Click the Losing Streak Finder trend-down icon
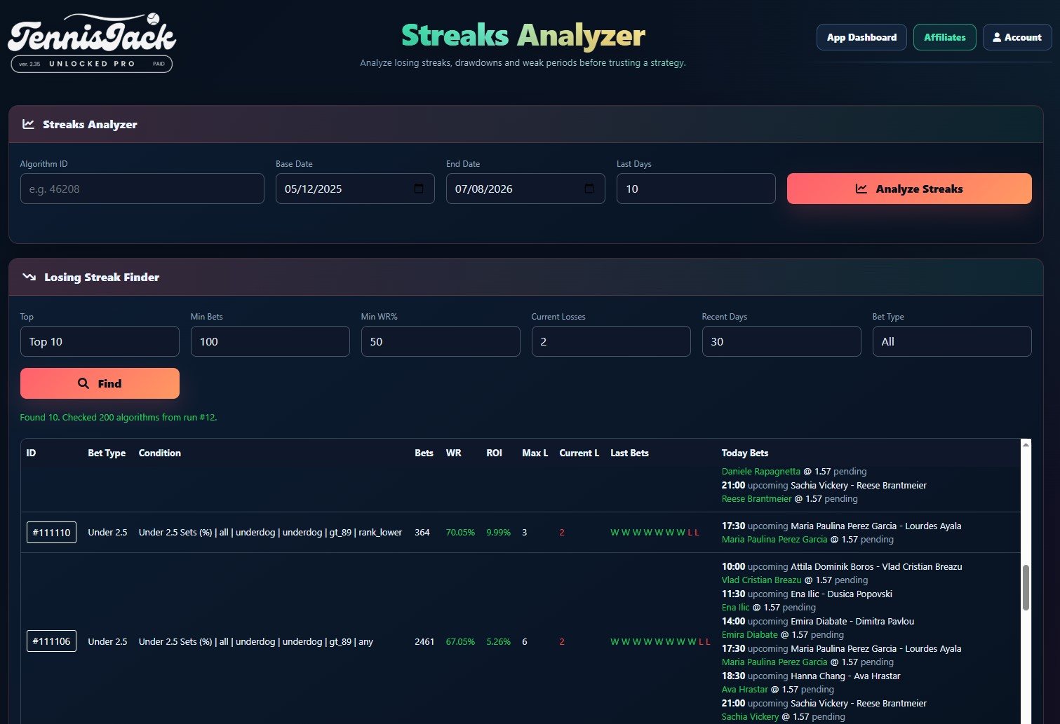 coord(29,277)
